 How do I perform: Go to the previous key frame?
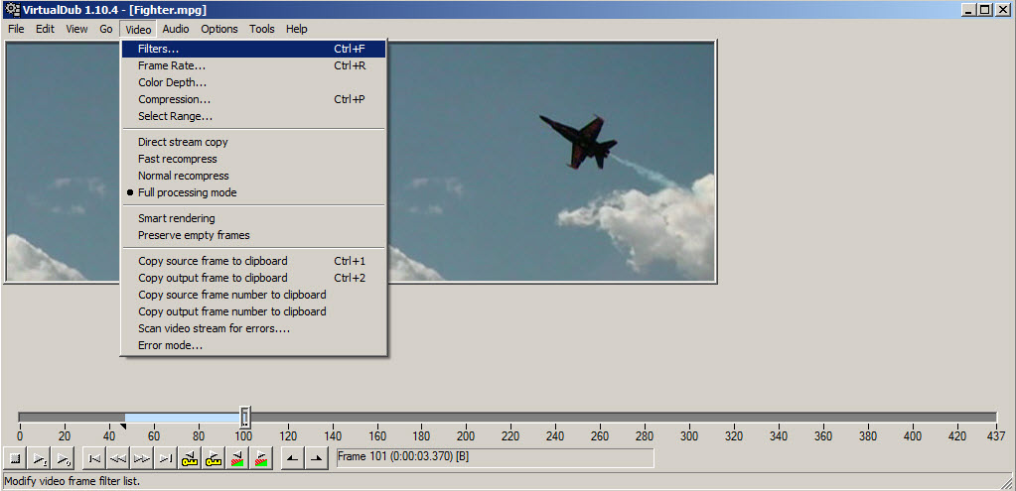[190, 458]
